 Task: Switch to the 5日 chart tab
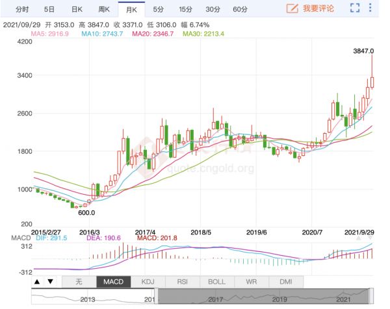point(49,9)
